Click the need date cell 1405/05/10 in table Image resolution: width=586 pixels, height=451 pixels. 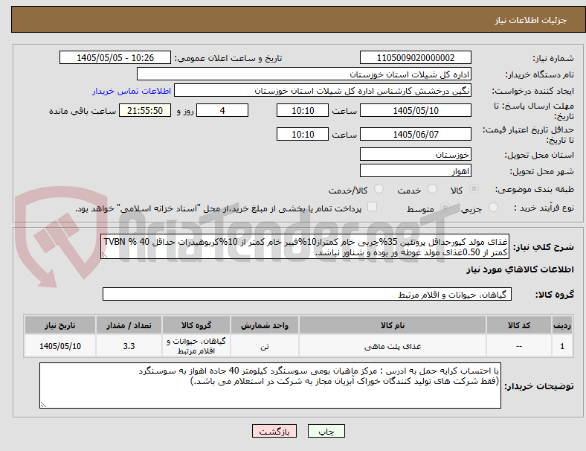click(60, 346)
